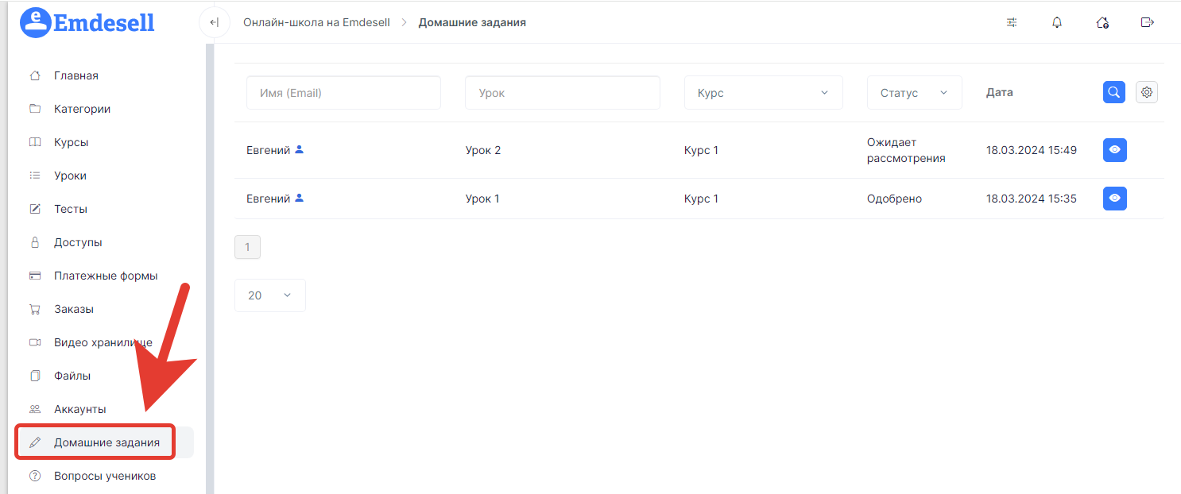Screen dimensions: 1181x494
Task: Open the rows-per-page dropdown showing 20
Action: tap(269, 295)
